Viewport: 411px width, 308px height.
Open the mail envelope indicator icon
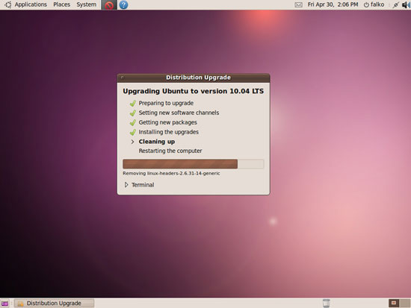298,4
